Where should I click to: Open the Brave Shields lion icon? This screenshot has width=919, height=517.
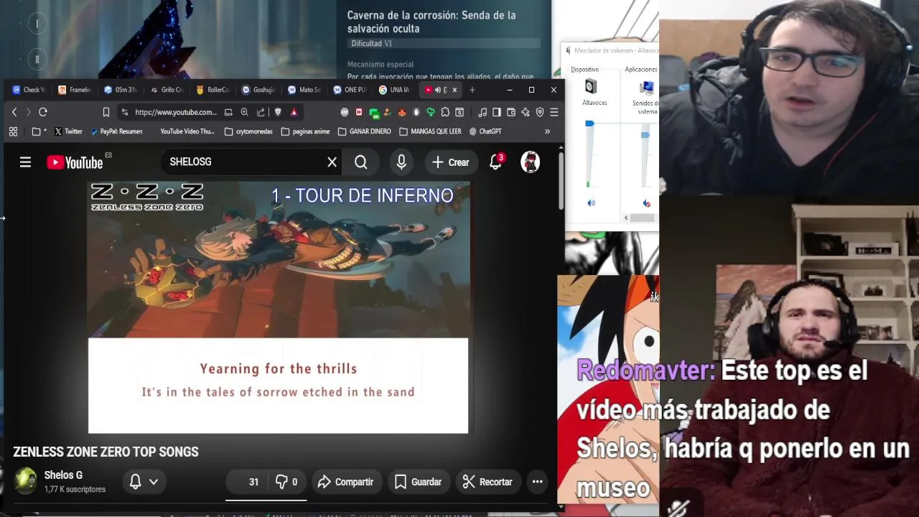pyautogui.click(x=278, y=112)
